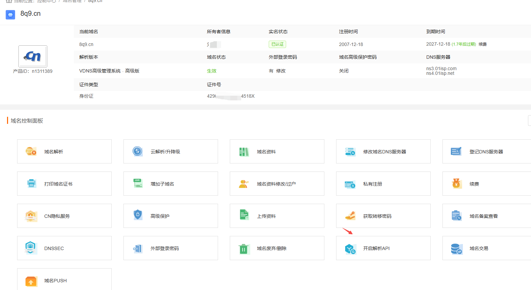Open the 域名废弃/删除 trash icon
The width and height of the screenshot is (531, 290).
[244, 249]
